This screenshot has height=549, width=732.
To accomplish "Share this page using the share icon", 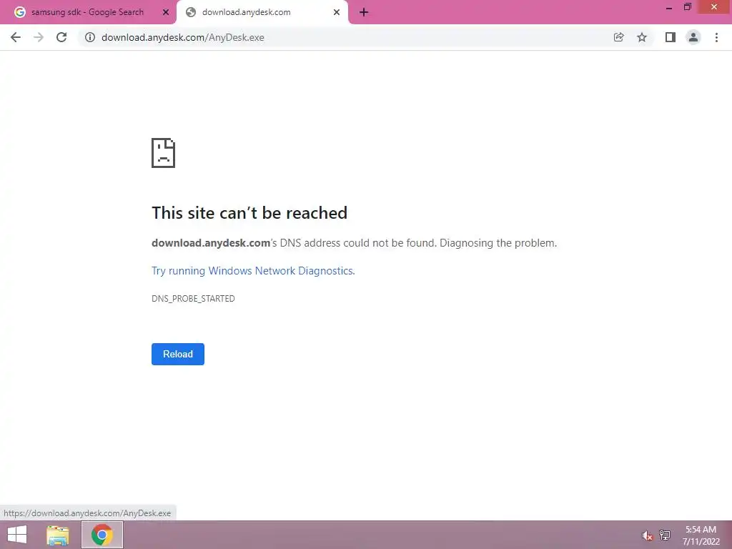I will click(618, 37).
